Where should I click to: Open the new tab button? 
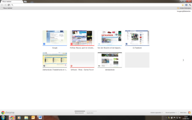(x=25, y=2)
